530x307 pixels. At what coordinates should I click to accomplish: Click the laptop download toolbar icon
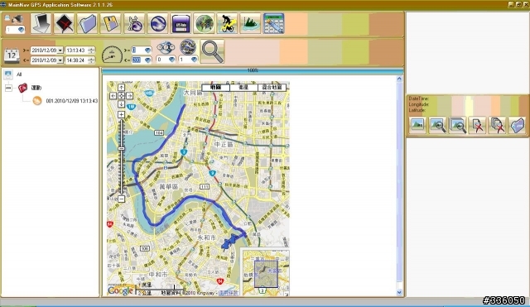(x=41, y=24)
